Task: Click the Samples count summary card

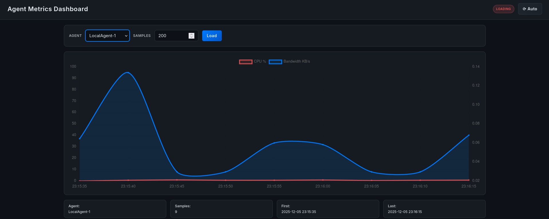Action: [221, 209]
